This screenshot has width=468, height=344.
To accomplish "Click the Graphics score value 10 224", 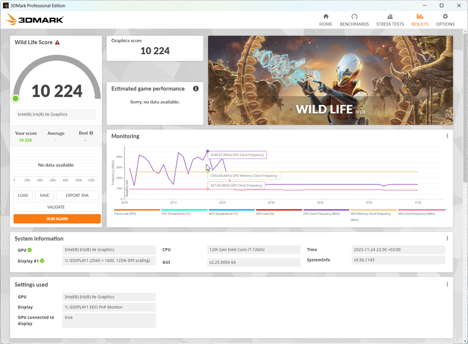I will [x=155, y=51].
